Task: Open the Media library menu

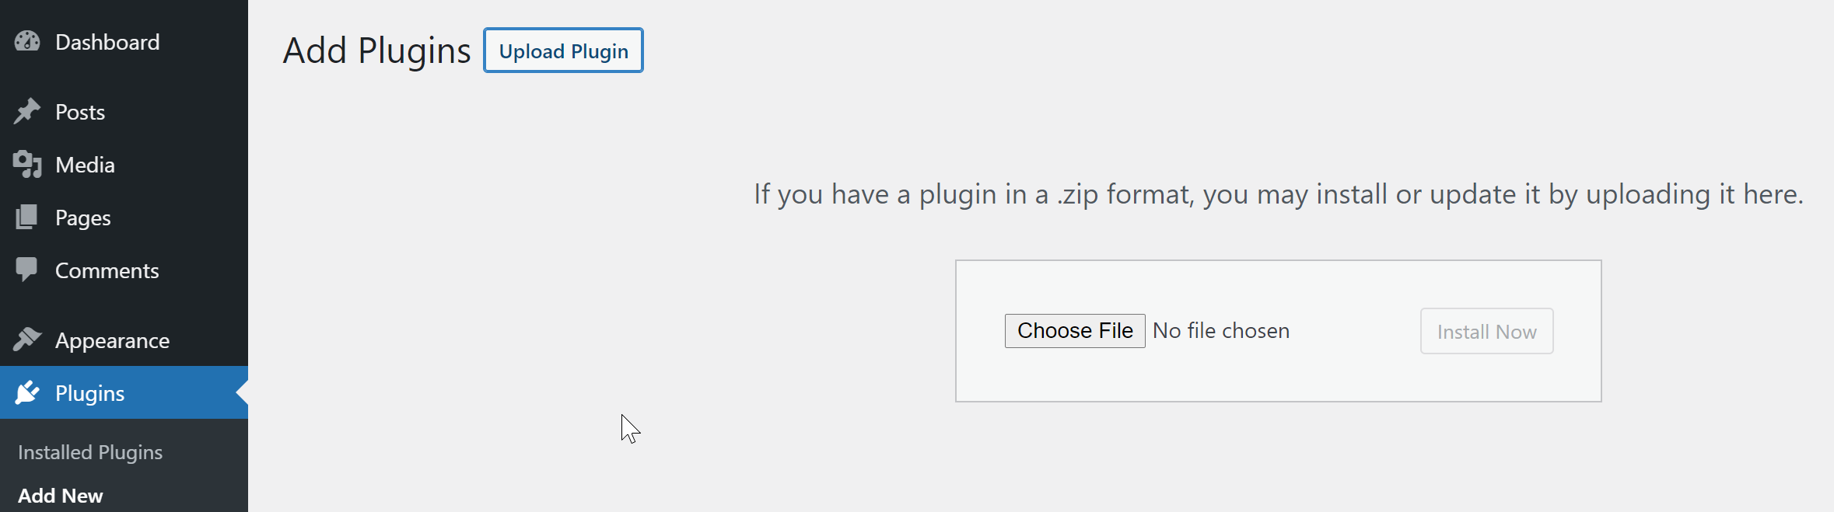Action: pos(85,165)
